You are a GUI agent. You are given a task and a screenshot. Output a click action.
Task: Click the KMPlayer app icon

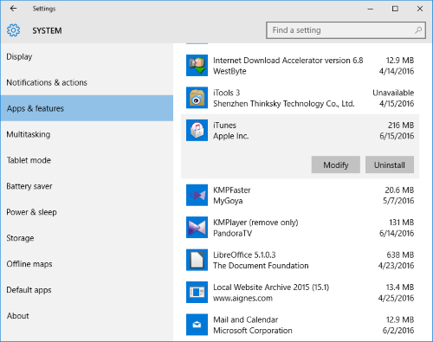click(197, 228)
